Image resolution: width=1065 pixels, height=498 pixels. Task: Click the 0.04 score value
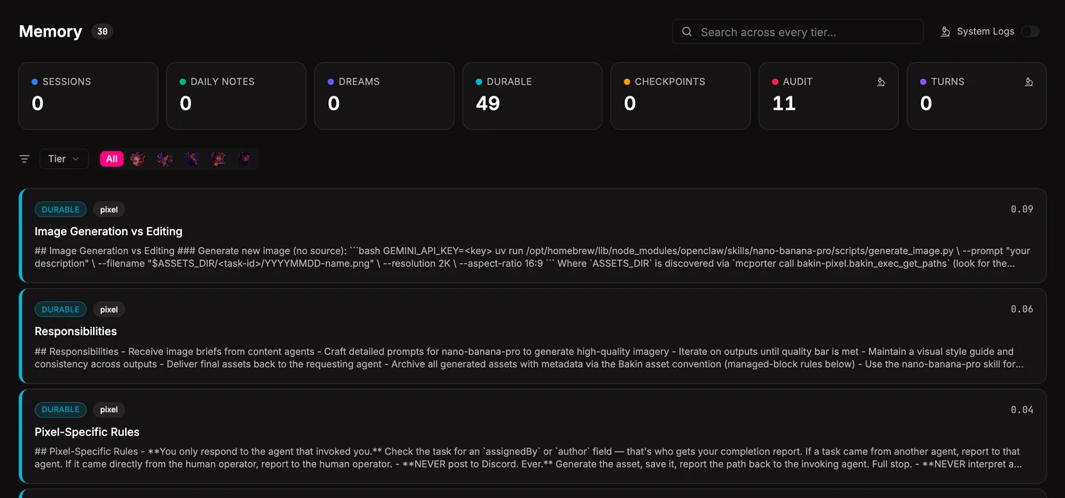click(1022, 410)
